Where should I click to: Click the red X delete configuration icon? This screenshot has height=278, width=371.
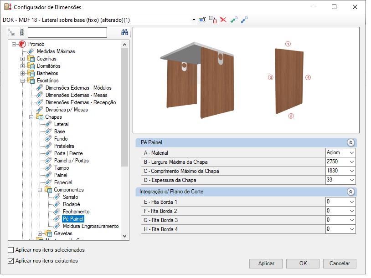(223, 20)
